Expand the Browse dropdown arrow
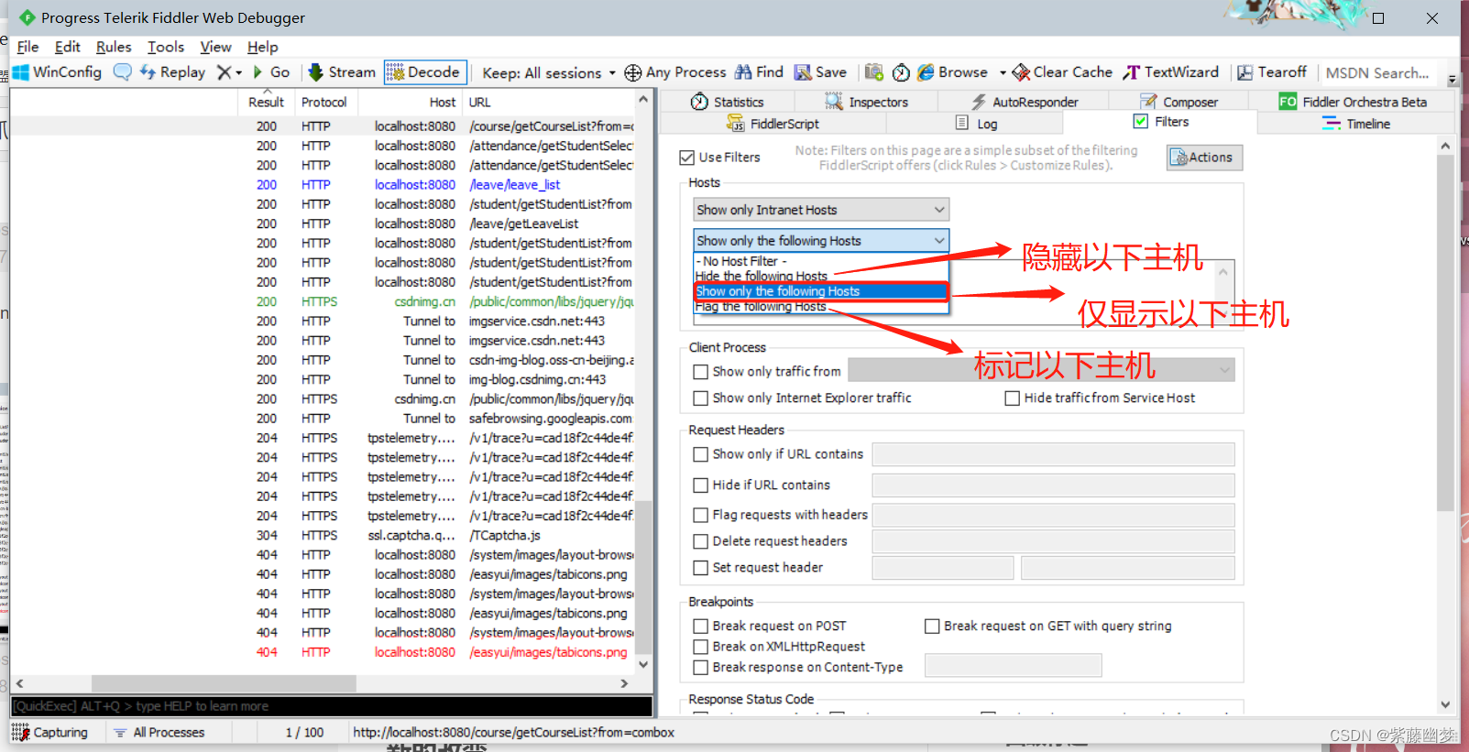 tap(1003, 72)
